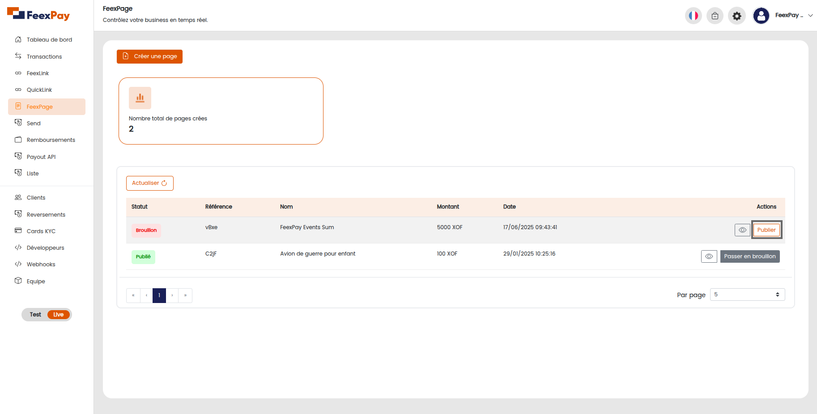Switch to Test mode
Image resolution: width=817 pixels, height=414 pixels.
[x=35, y=315]
